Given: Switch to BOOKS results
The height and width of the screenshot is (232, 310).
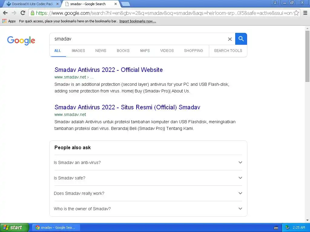Looking at the screenshot, I should click(123, 51).
